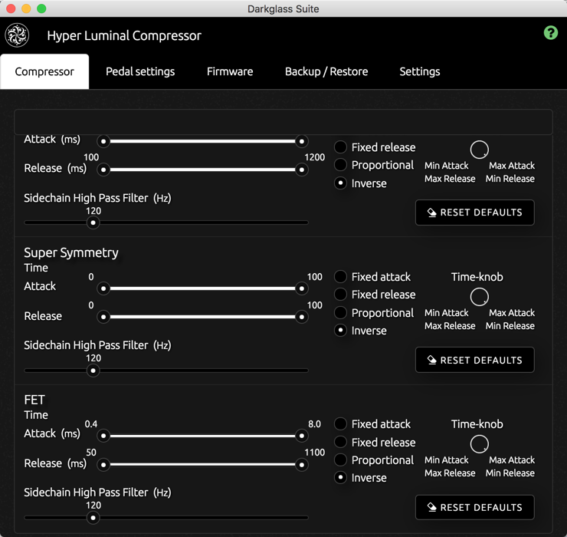Click FET Sidechain High Pass Filter handle
Viewport: 567px width, 537px height.
(x=93, y=518)
